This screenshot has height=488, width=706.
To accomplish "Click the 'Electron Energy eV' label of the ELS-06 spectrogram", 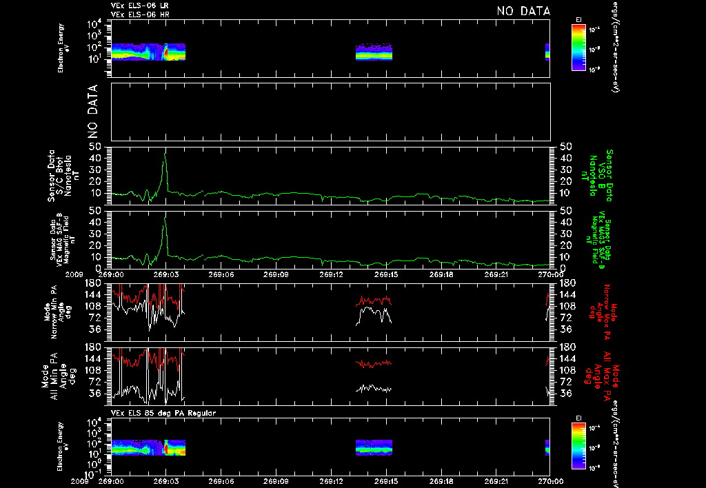I will [63, 48].
